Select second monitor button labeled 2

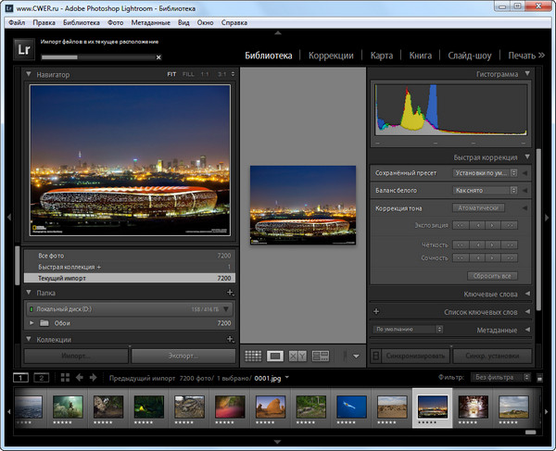click(x=41, y=378)
